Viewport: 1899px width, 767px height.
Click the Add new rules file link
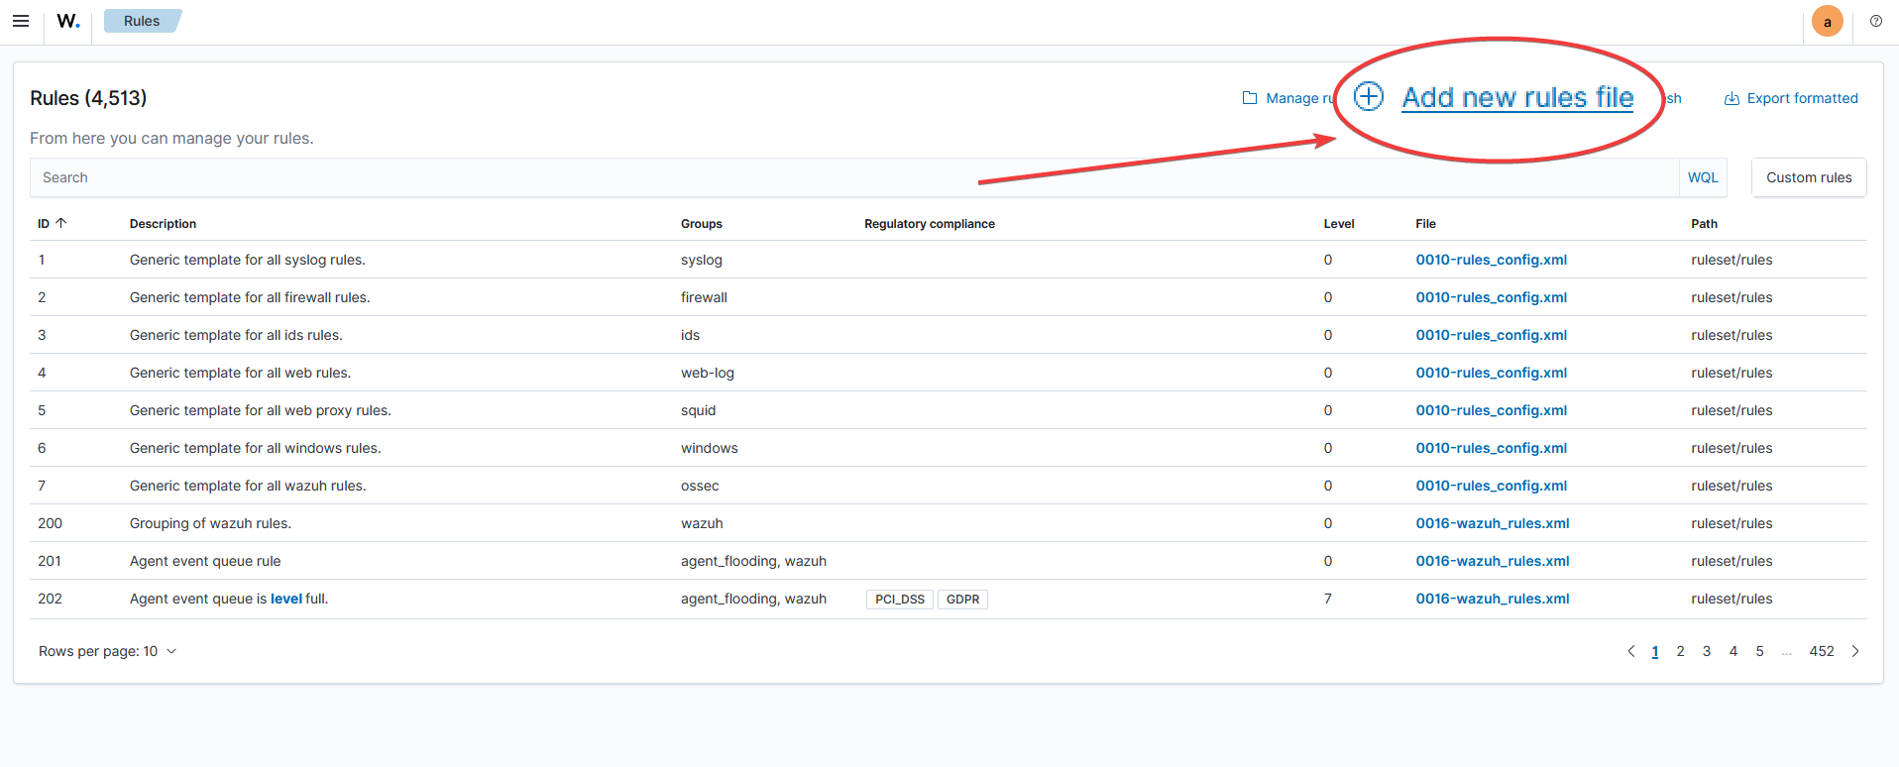point(1516,97)
